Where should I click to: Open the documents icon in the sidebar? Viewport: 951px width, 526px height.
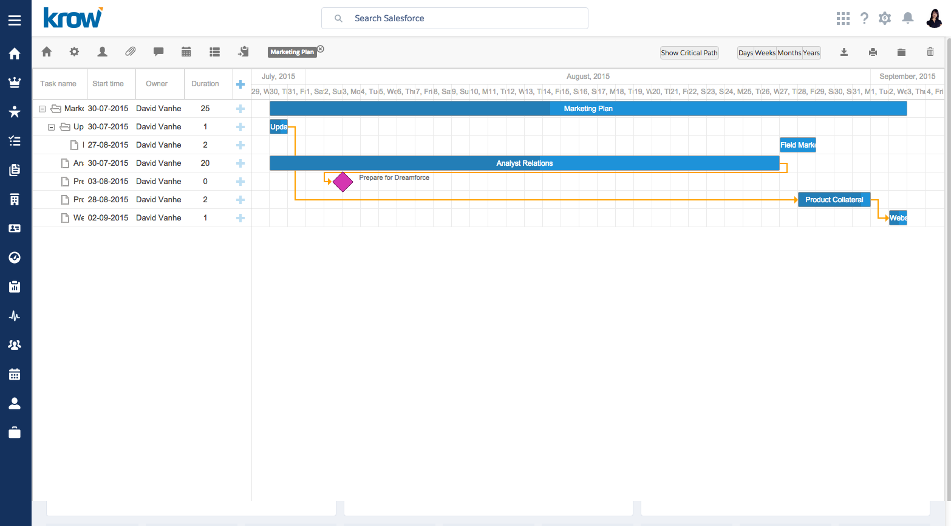15,170
